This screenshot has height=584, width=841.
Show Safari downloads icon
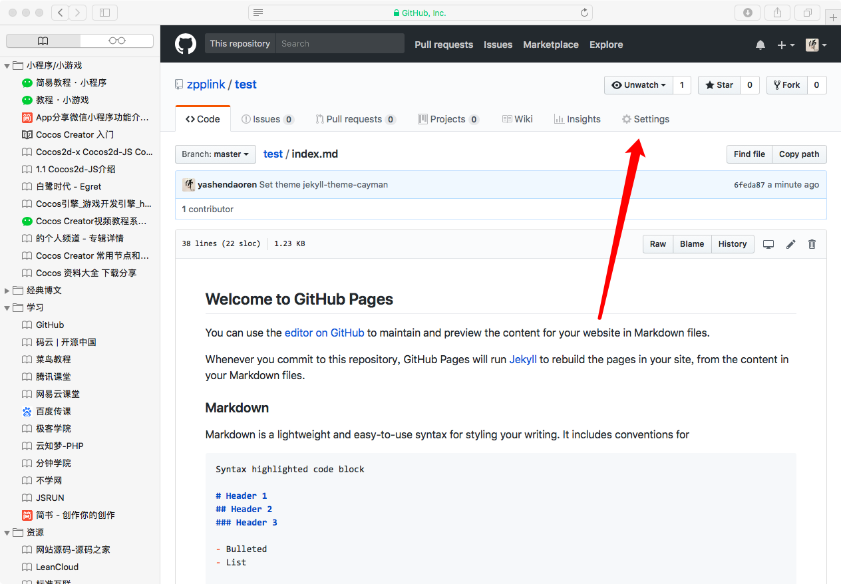pyautogui.click(x=747, y=13)
